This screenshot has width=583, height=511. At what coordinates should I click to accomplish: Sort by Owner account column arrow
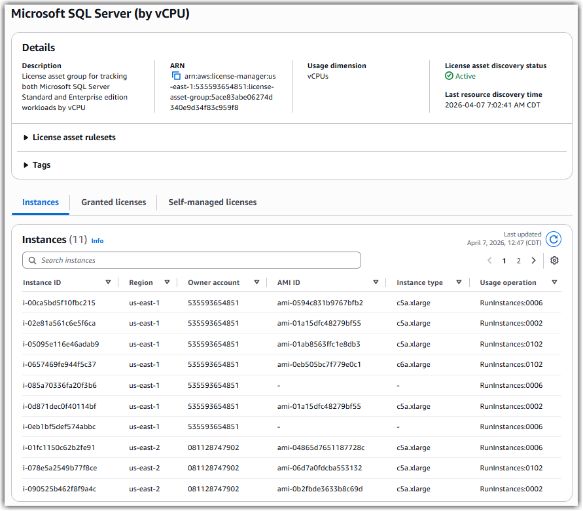point(256,282)
